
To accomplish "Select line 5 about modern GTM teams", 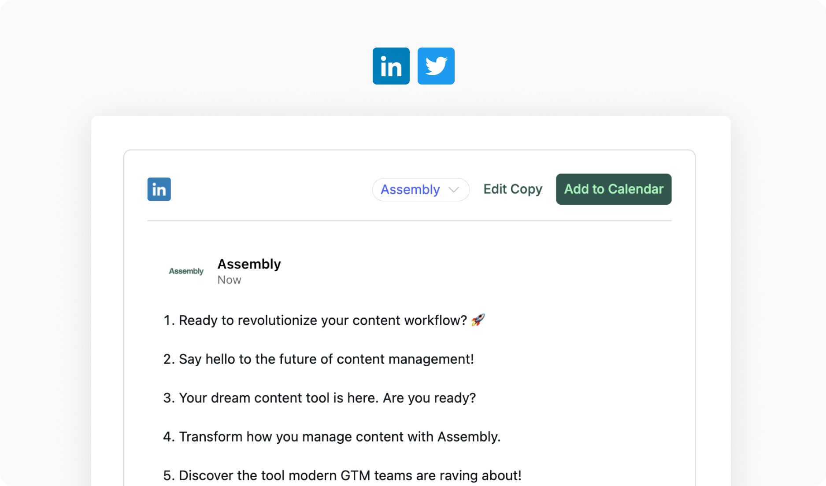I will pos(342,475).
